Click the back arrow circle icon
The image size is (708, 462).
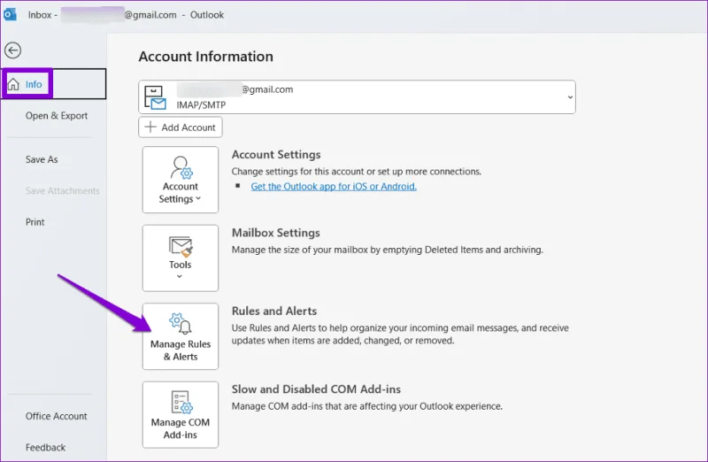point(12,50)
